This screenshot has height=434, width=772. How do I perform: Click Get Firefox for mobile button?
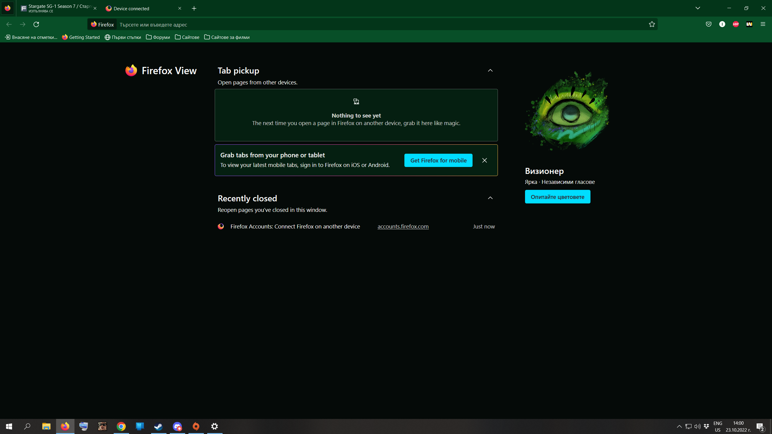(x=438, y=160)
